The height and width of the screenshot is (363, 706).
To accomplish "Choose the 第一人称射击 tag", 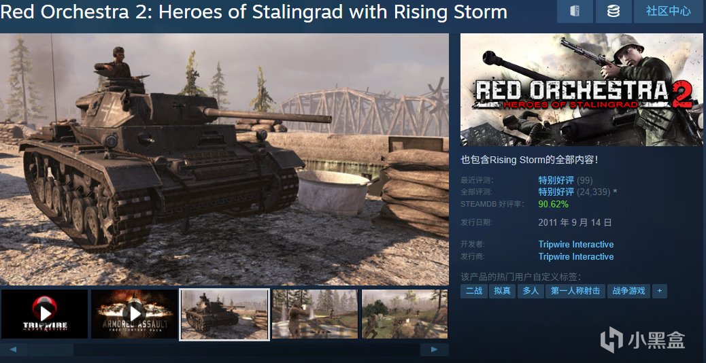I will tap(575, 291).
